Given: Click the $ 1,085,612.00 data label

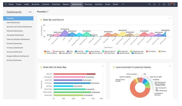Looking at the screenshot, I should (65, 29).
